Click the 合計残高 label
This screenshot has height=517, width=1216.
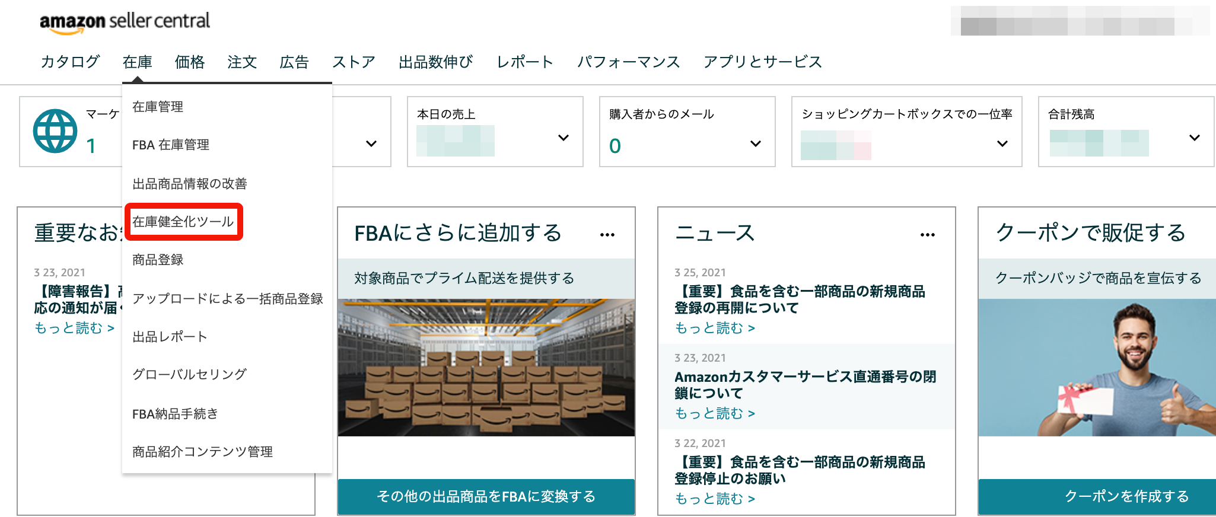[1071, 114]
